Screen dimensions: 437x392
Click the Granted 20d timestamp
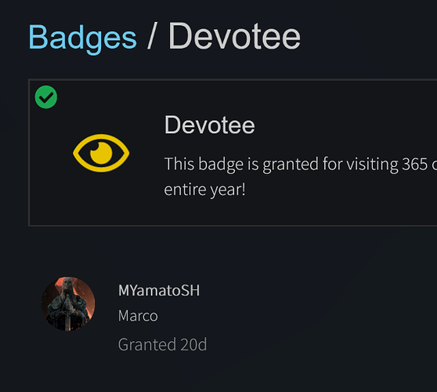[162, 344]
